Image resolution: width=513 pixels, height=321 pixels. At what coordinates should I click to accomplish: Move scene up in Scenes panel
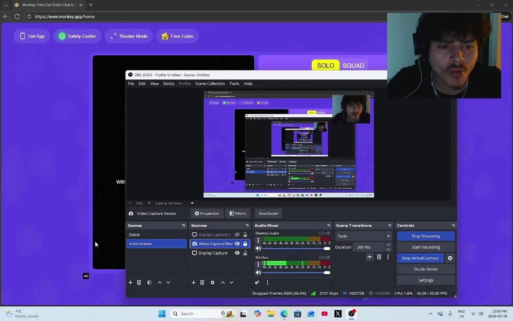pyautogui.click(x=160, y=282)
